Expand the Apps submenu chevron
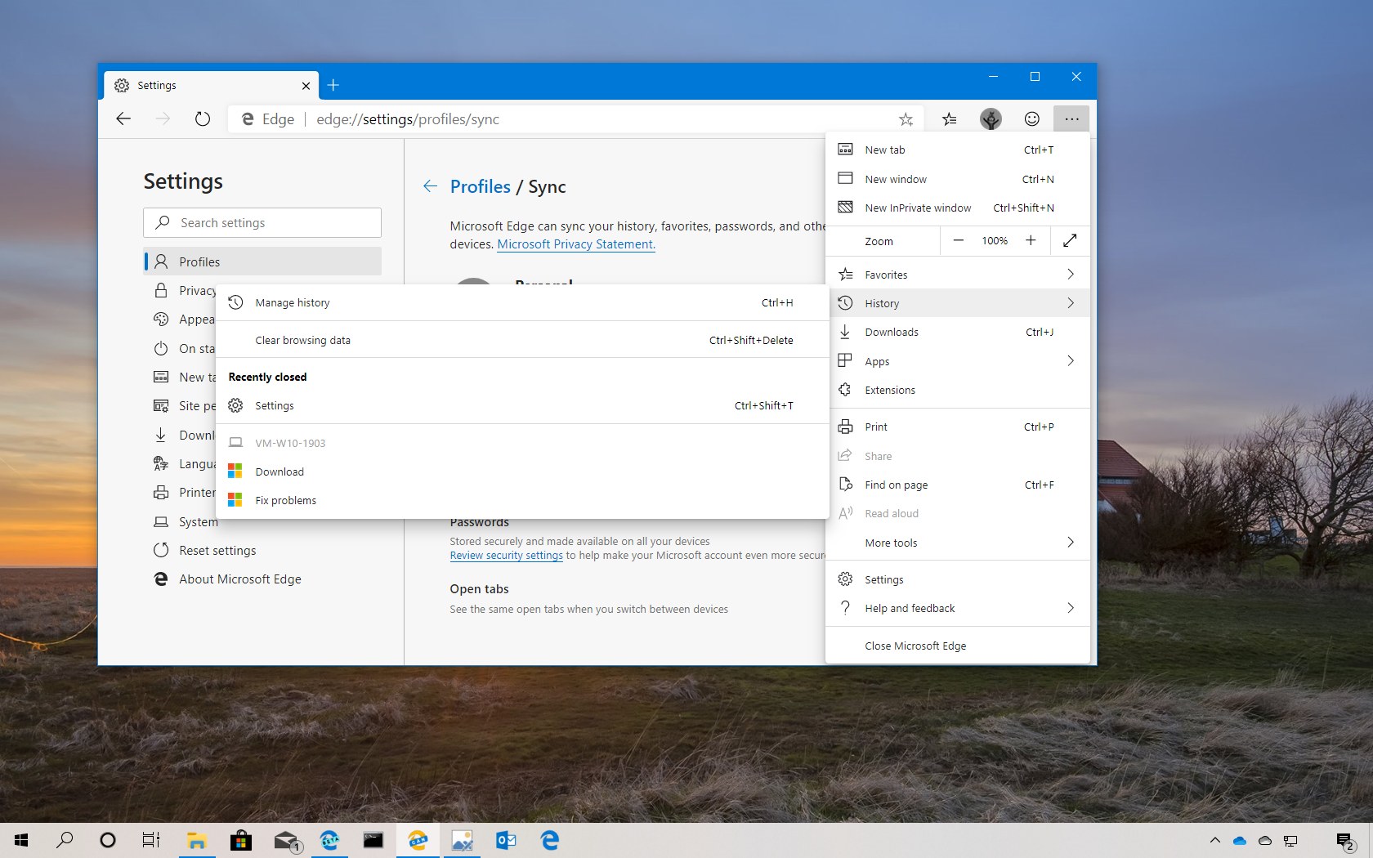The image size is (1373, 858). (x=1071, y=360)
